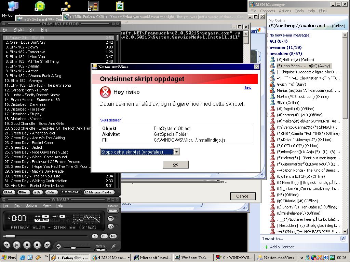This screenshot has width=350, height=262.
Task: Switch to Norton AntiVirus taskbar button
Action: click(276, 258)
